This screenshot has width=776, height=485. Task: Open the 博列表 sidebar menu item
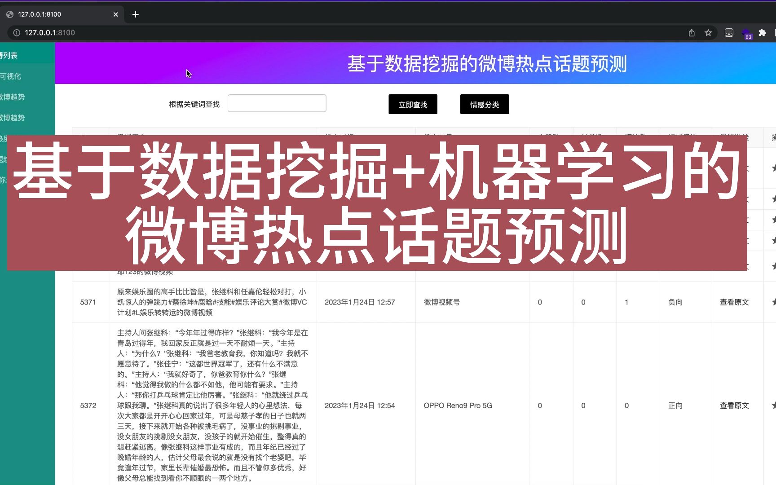click(x=27, y=56)
